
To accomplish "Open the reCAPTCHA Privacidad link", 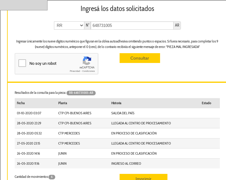I will [75, 71].
